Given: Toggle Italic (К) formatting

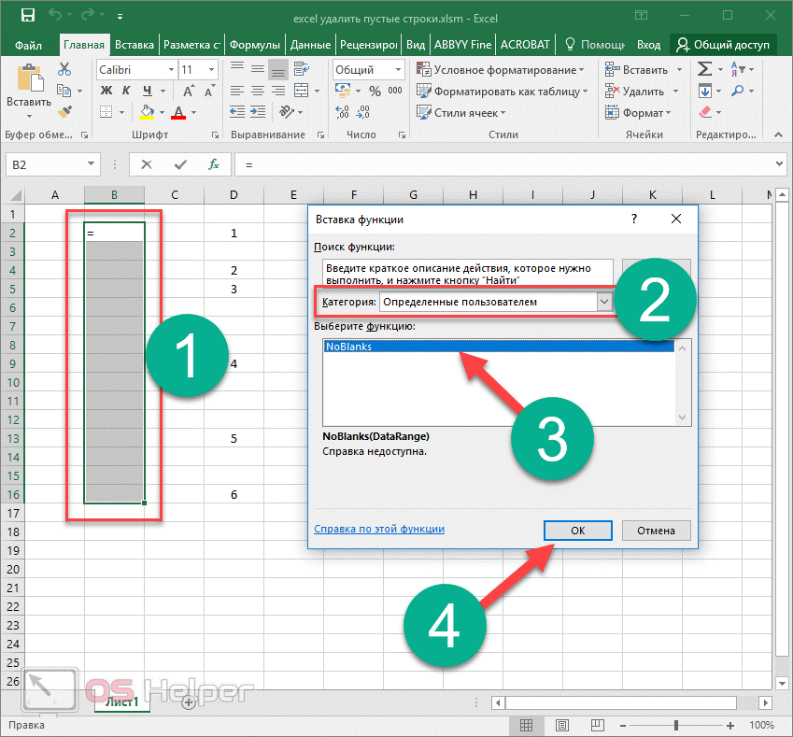Looking at the screenshot, I should tap(126, 91).
